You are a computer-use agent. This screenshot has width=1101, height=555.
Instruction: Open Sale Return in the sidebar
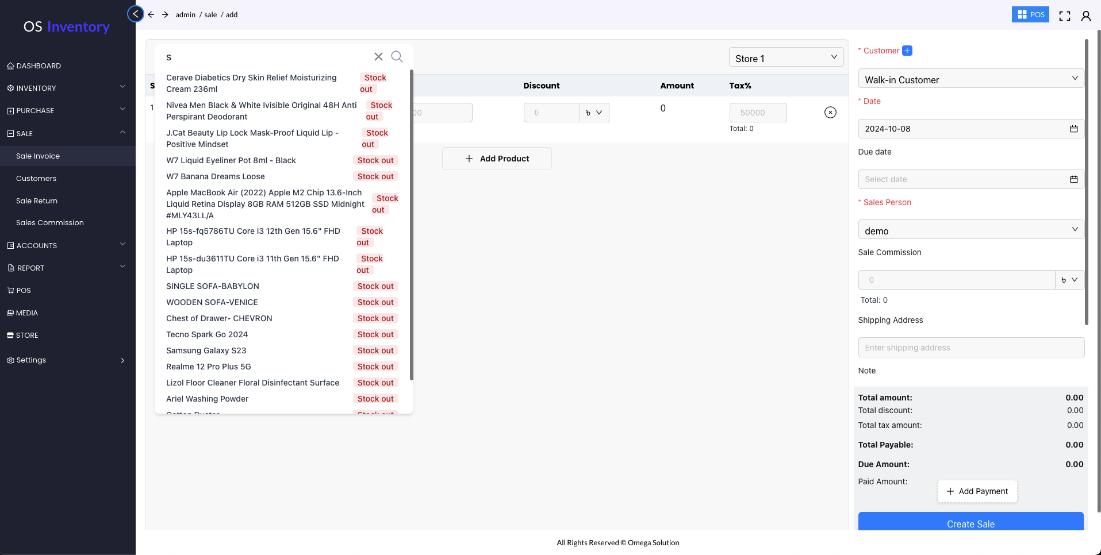37,201
